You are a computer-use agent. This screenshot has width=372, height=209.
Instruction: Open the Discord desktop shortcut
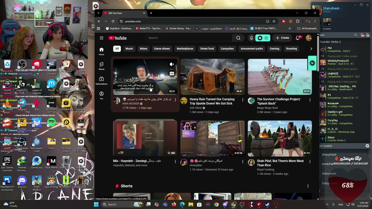(x=22, y=182)
